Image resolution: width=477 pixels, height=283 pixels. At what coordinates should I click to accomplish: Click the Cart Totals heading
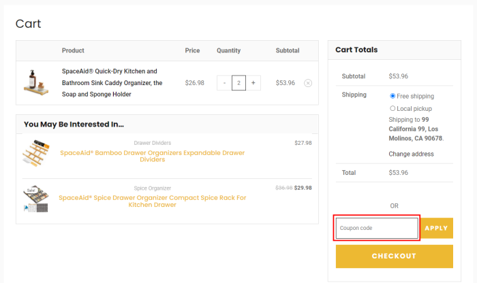[356, 50]
